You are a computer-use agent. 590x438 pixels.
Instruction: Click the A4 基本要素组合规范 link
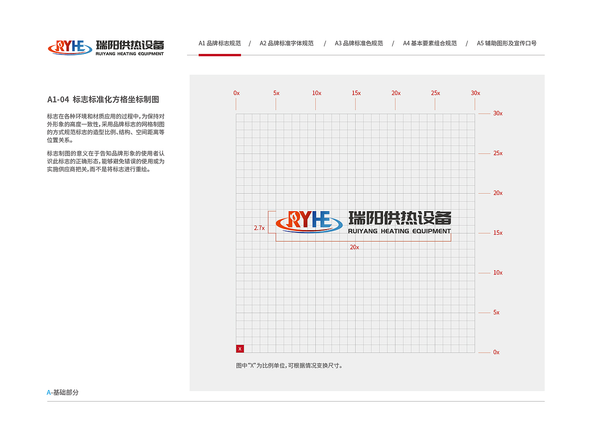(430, 43)
